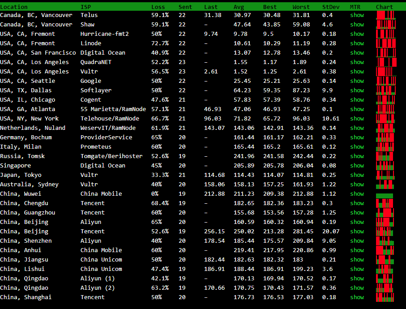Show MTR for Chicago Cogent

[x=357, y=100]
